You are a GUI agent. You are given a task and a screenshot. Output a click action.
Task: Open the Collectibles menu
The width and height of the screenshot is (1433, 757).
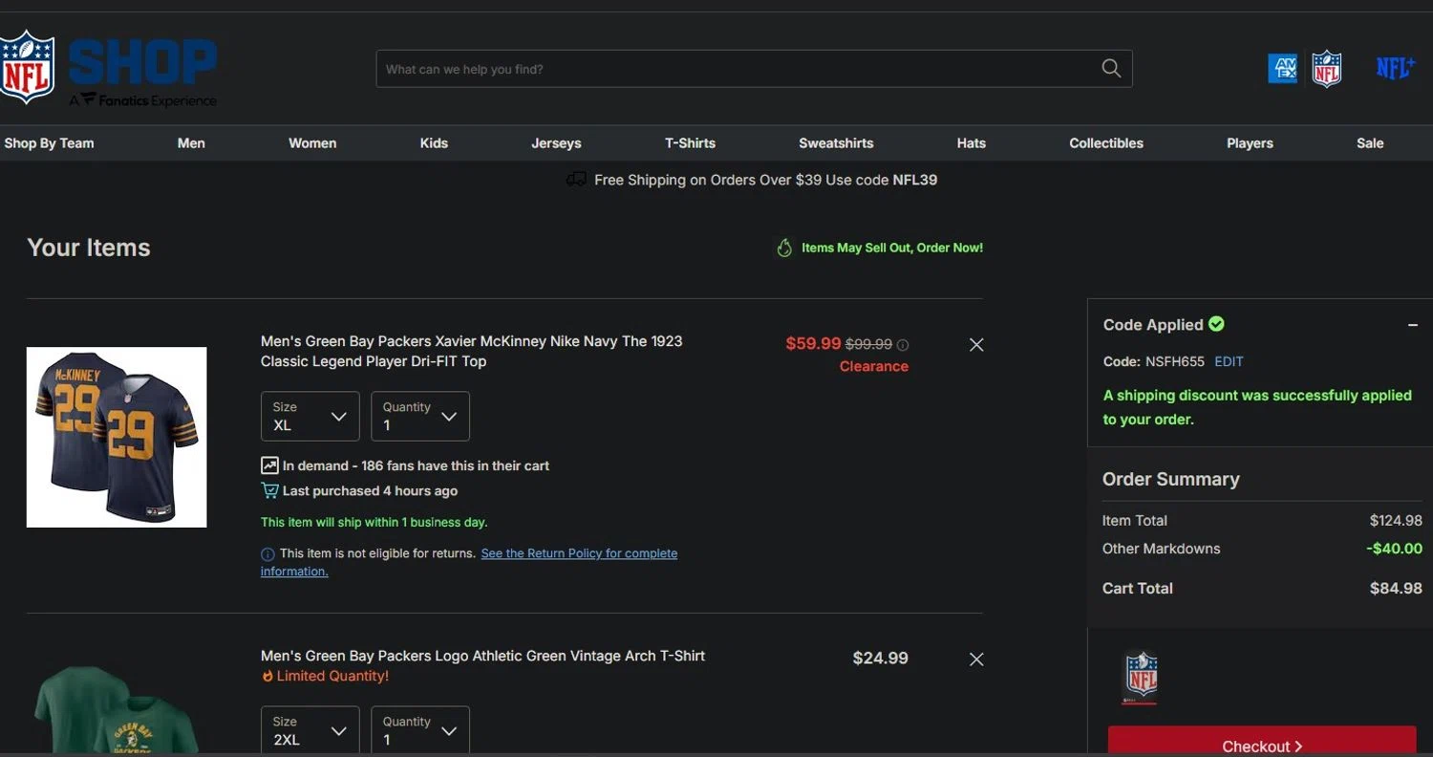coord(1106,143)
